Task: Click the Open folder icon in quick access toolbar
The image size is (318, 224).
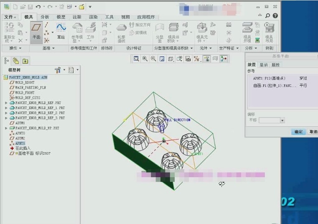Action: pyautogui.click(x=23, y=7)
